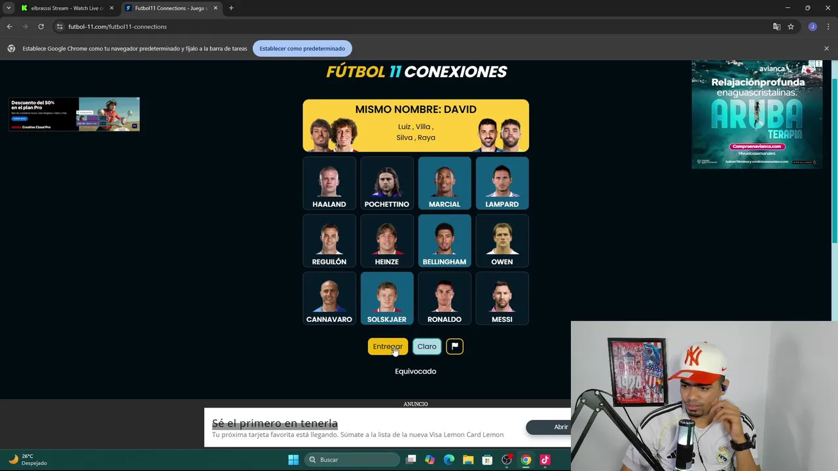Close the elbrasssi Stream tab
Viewport: 838px width, 471px height.
coord(111,8)
